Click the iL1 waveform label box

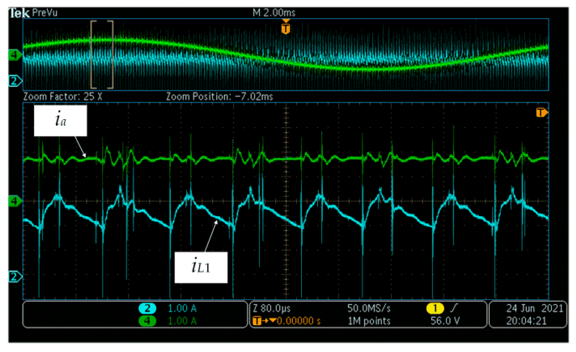[201, 267]
